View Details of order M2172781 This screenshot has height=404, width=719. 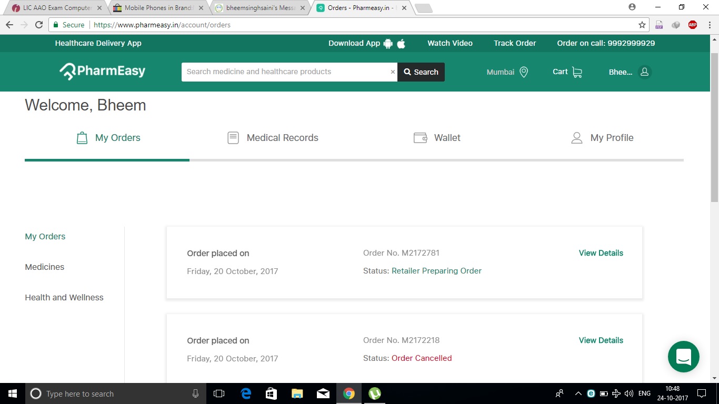(x=601, y=253)
